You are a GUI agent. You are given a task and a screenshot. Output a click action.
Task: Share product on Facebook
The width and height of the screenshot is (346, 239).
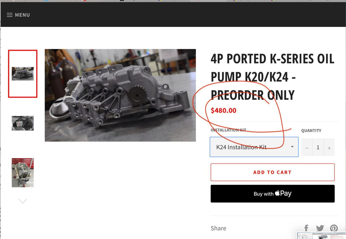point(306,228)
